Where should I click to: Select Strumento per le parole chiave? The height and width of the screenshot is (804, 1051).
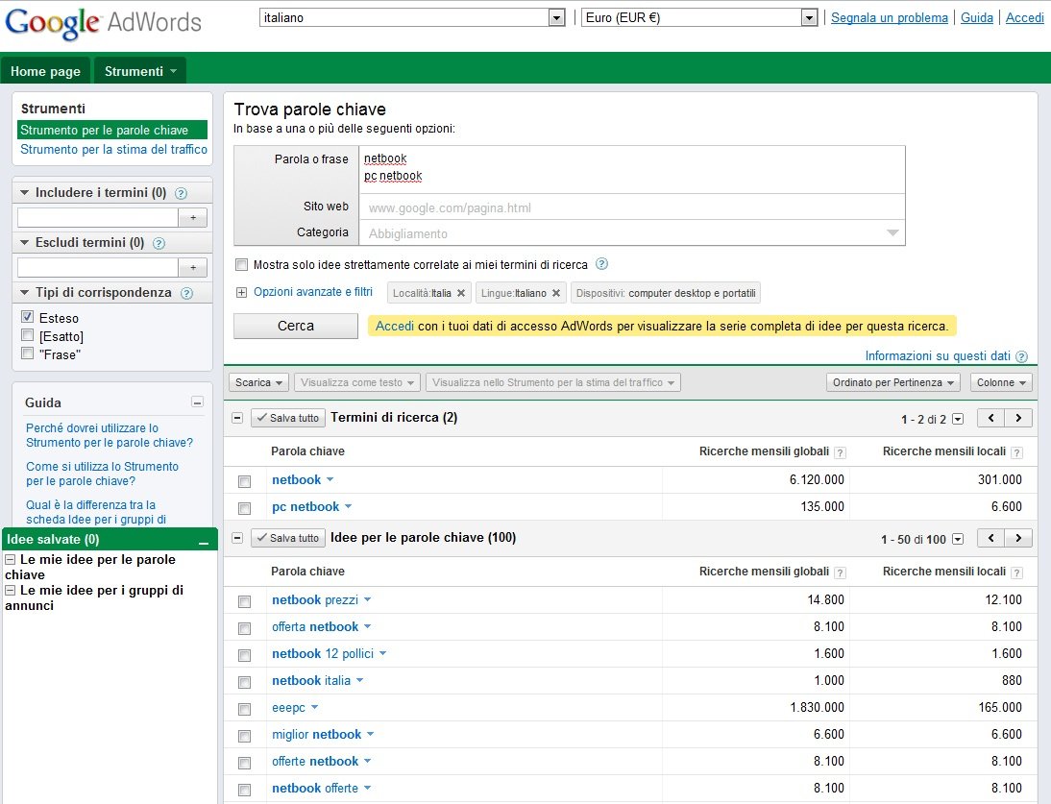(112, 130)
